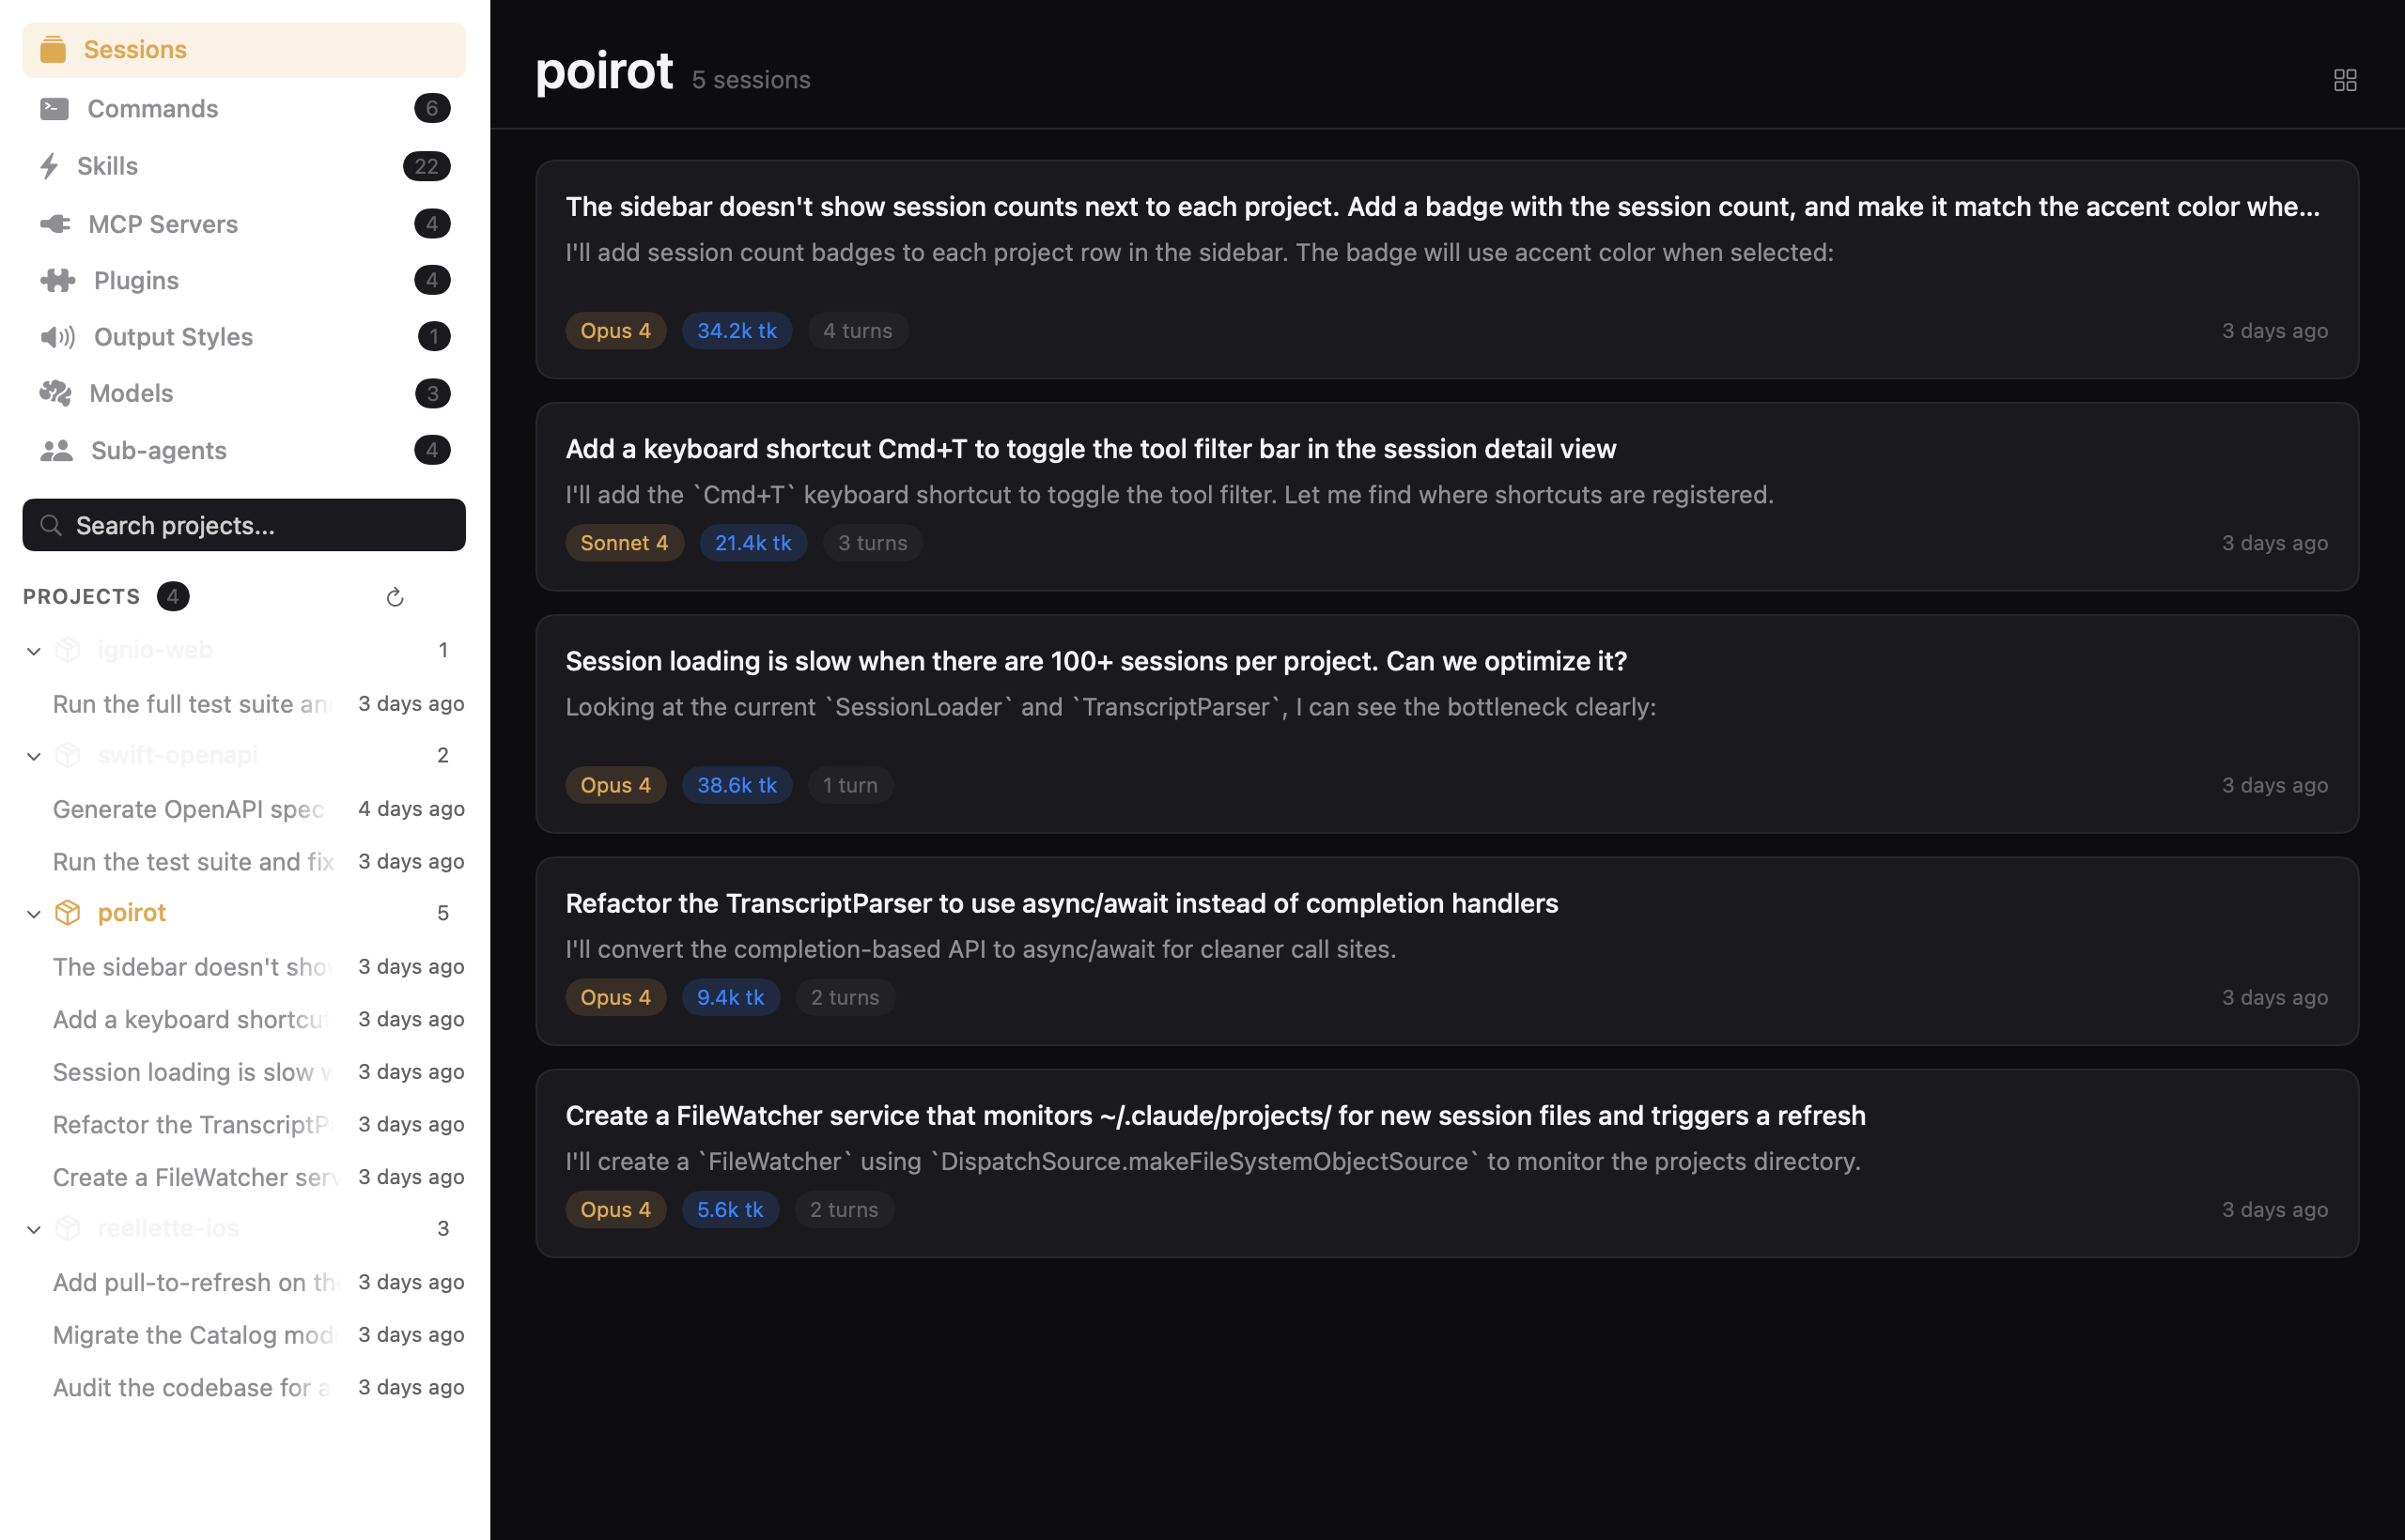Collapse the ignio-web project chevron
The image size is (2405, 1540).
pyautogui.click(x=35, y=649)
